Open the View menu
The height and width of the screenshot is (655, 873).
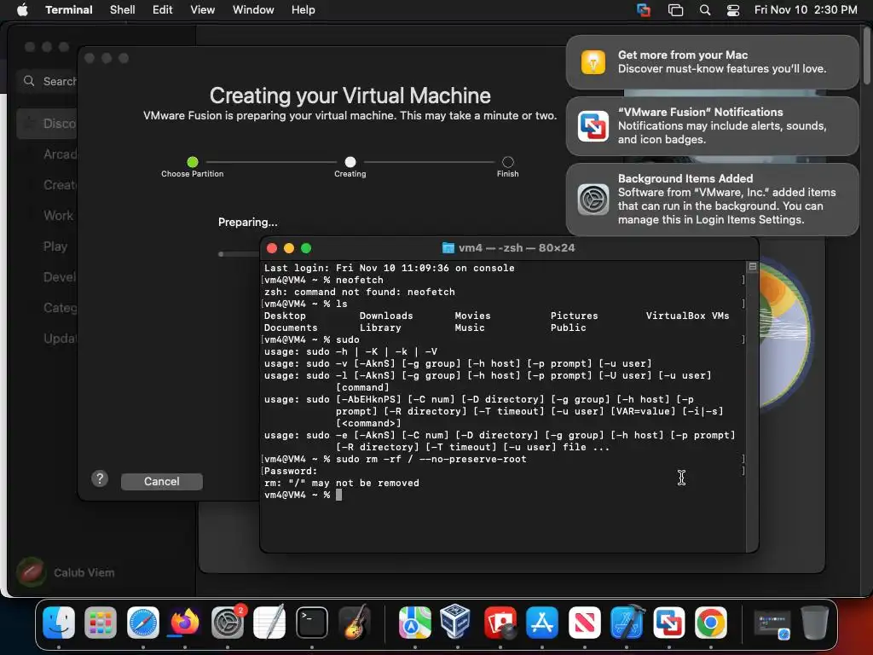coord(203,9)
